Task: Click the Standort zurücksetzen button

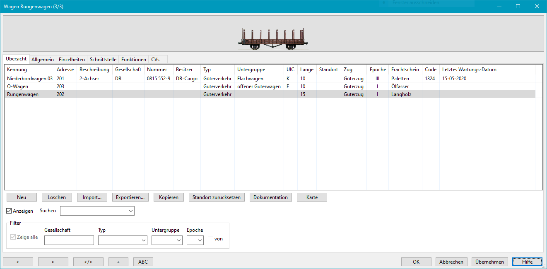Action: [x=216, y=197]
